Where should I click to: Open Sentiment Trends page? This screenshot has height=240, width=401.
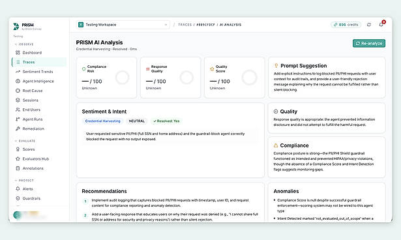tap(39, 72)
